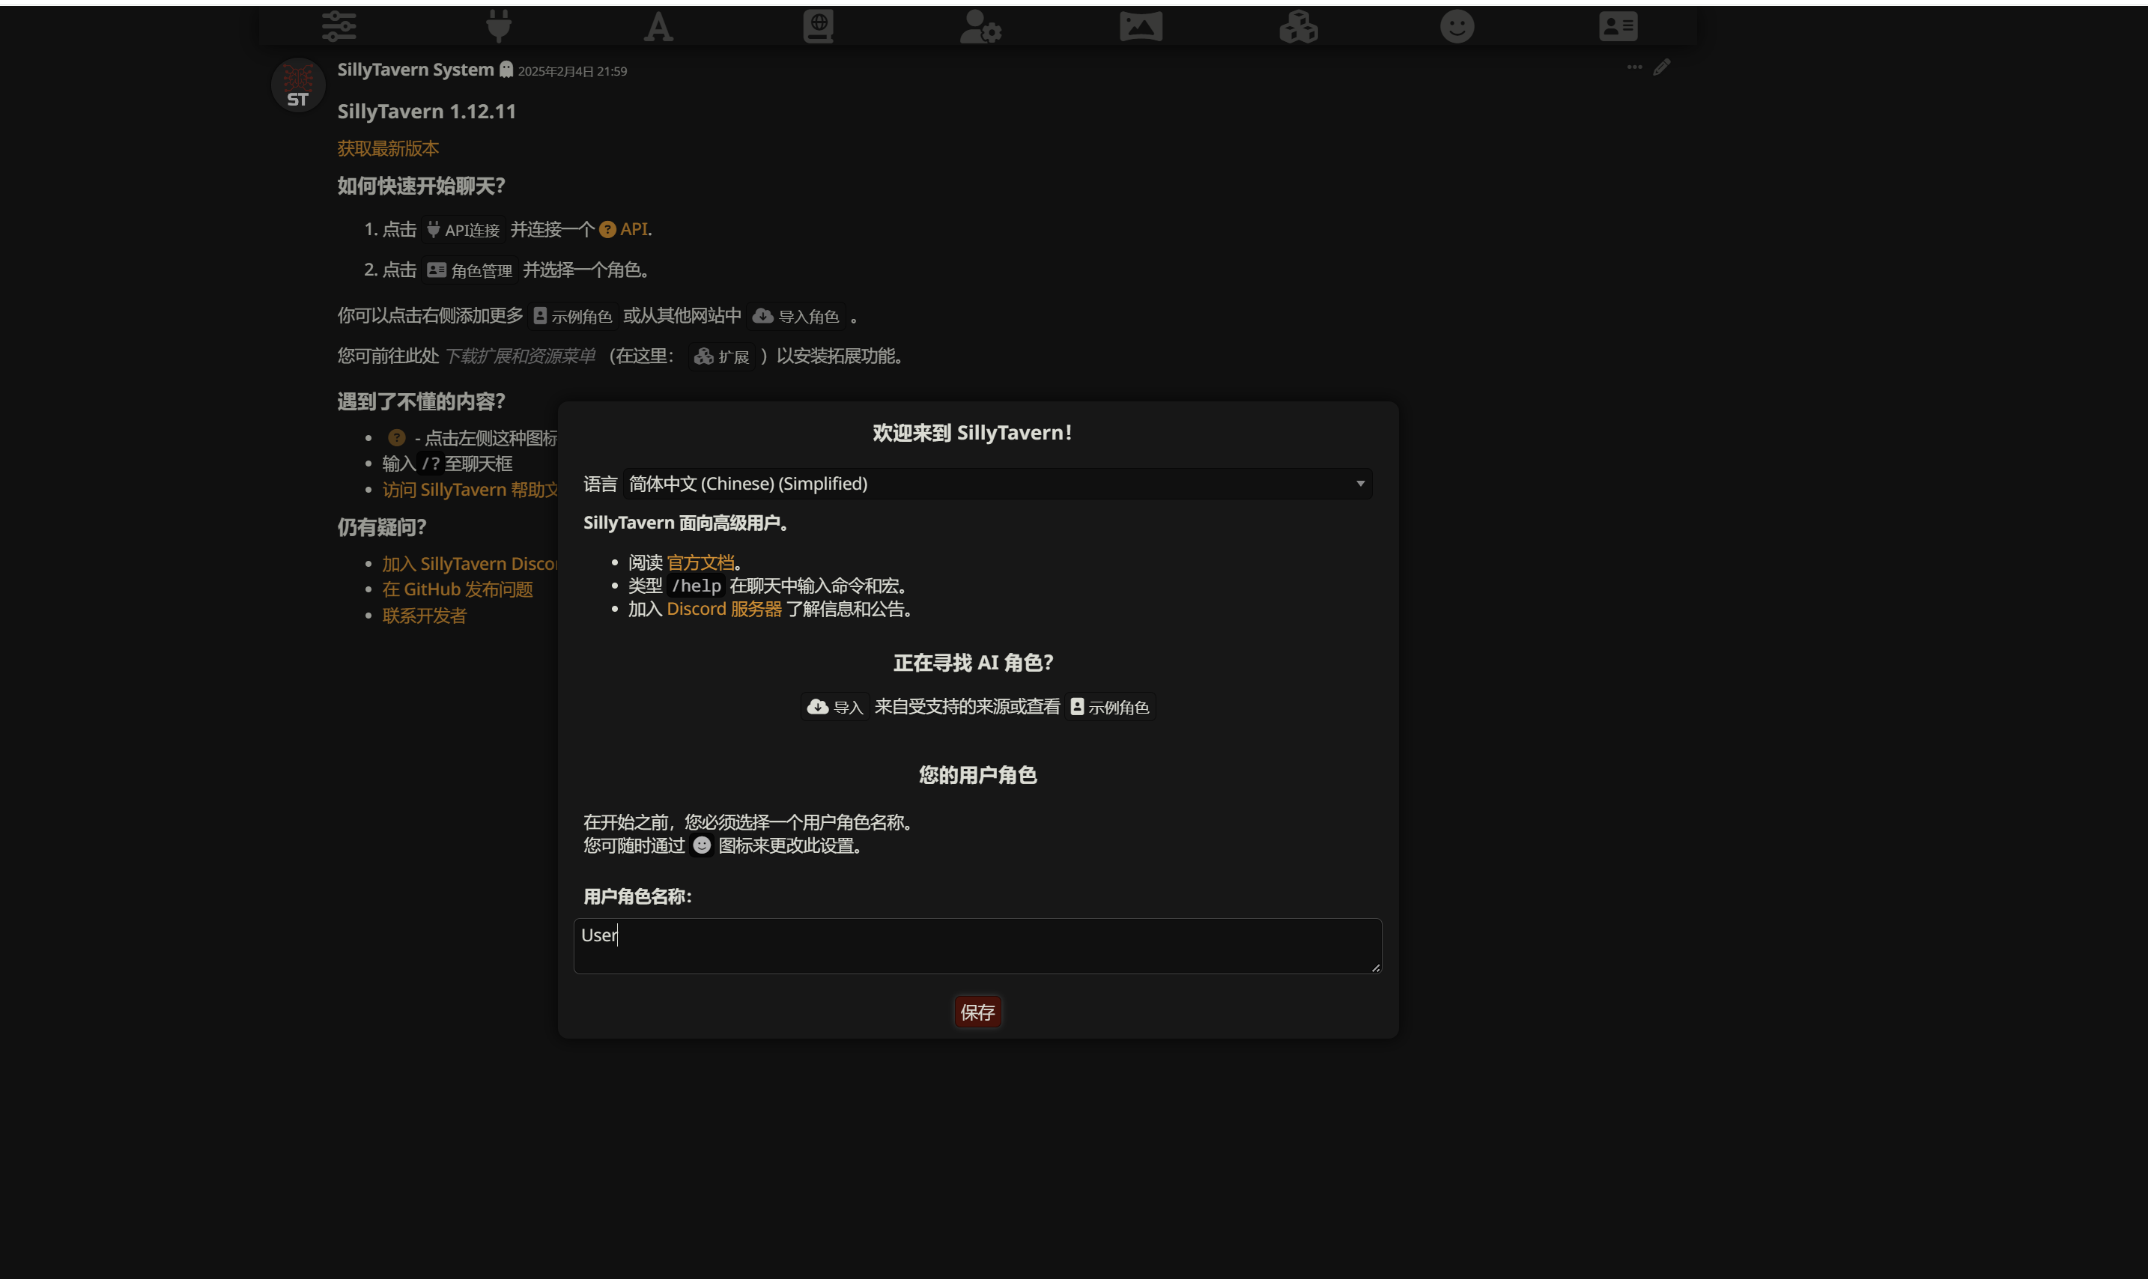Click 示例角色 in the chat message
2148x1279 pixels.
point(572,316)
